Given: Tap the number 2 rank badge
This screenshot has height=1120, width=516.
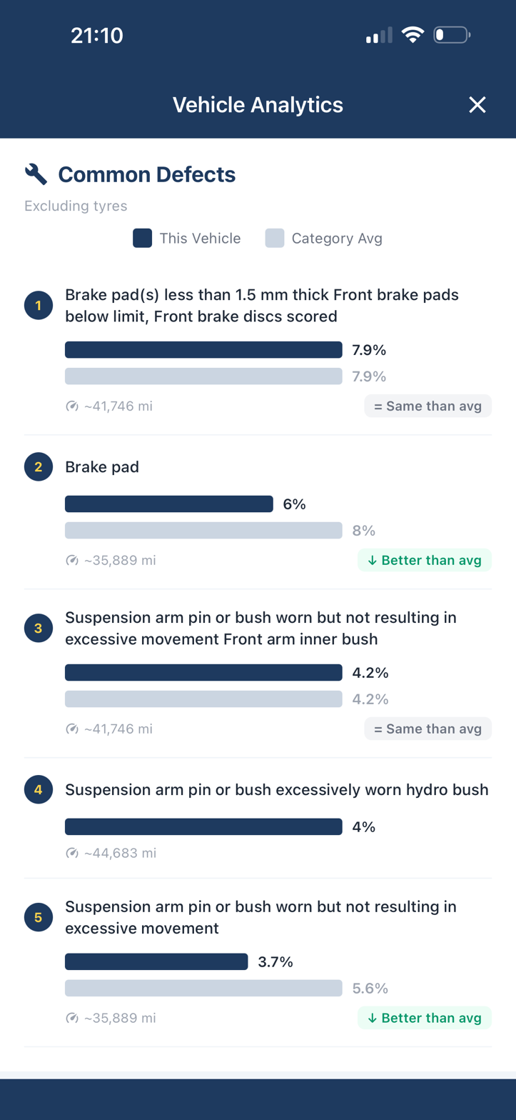Looking at the screenshot, I should point(38,467).
